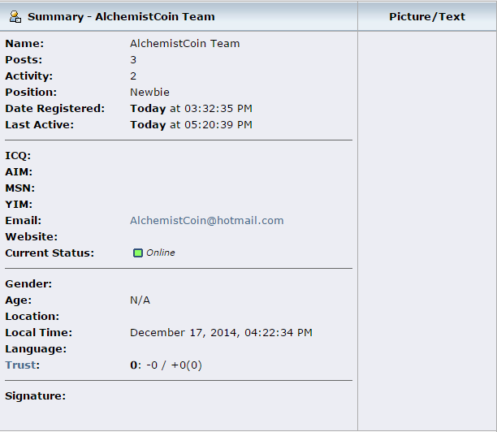Click the Local Time date value

(221, 333)
